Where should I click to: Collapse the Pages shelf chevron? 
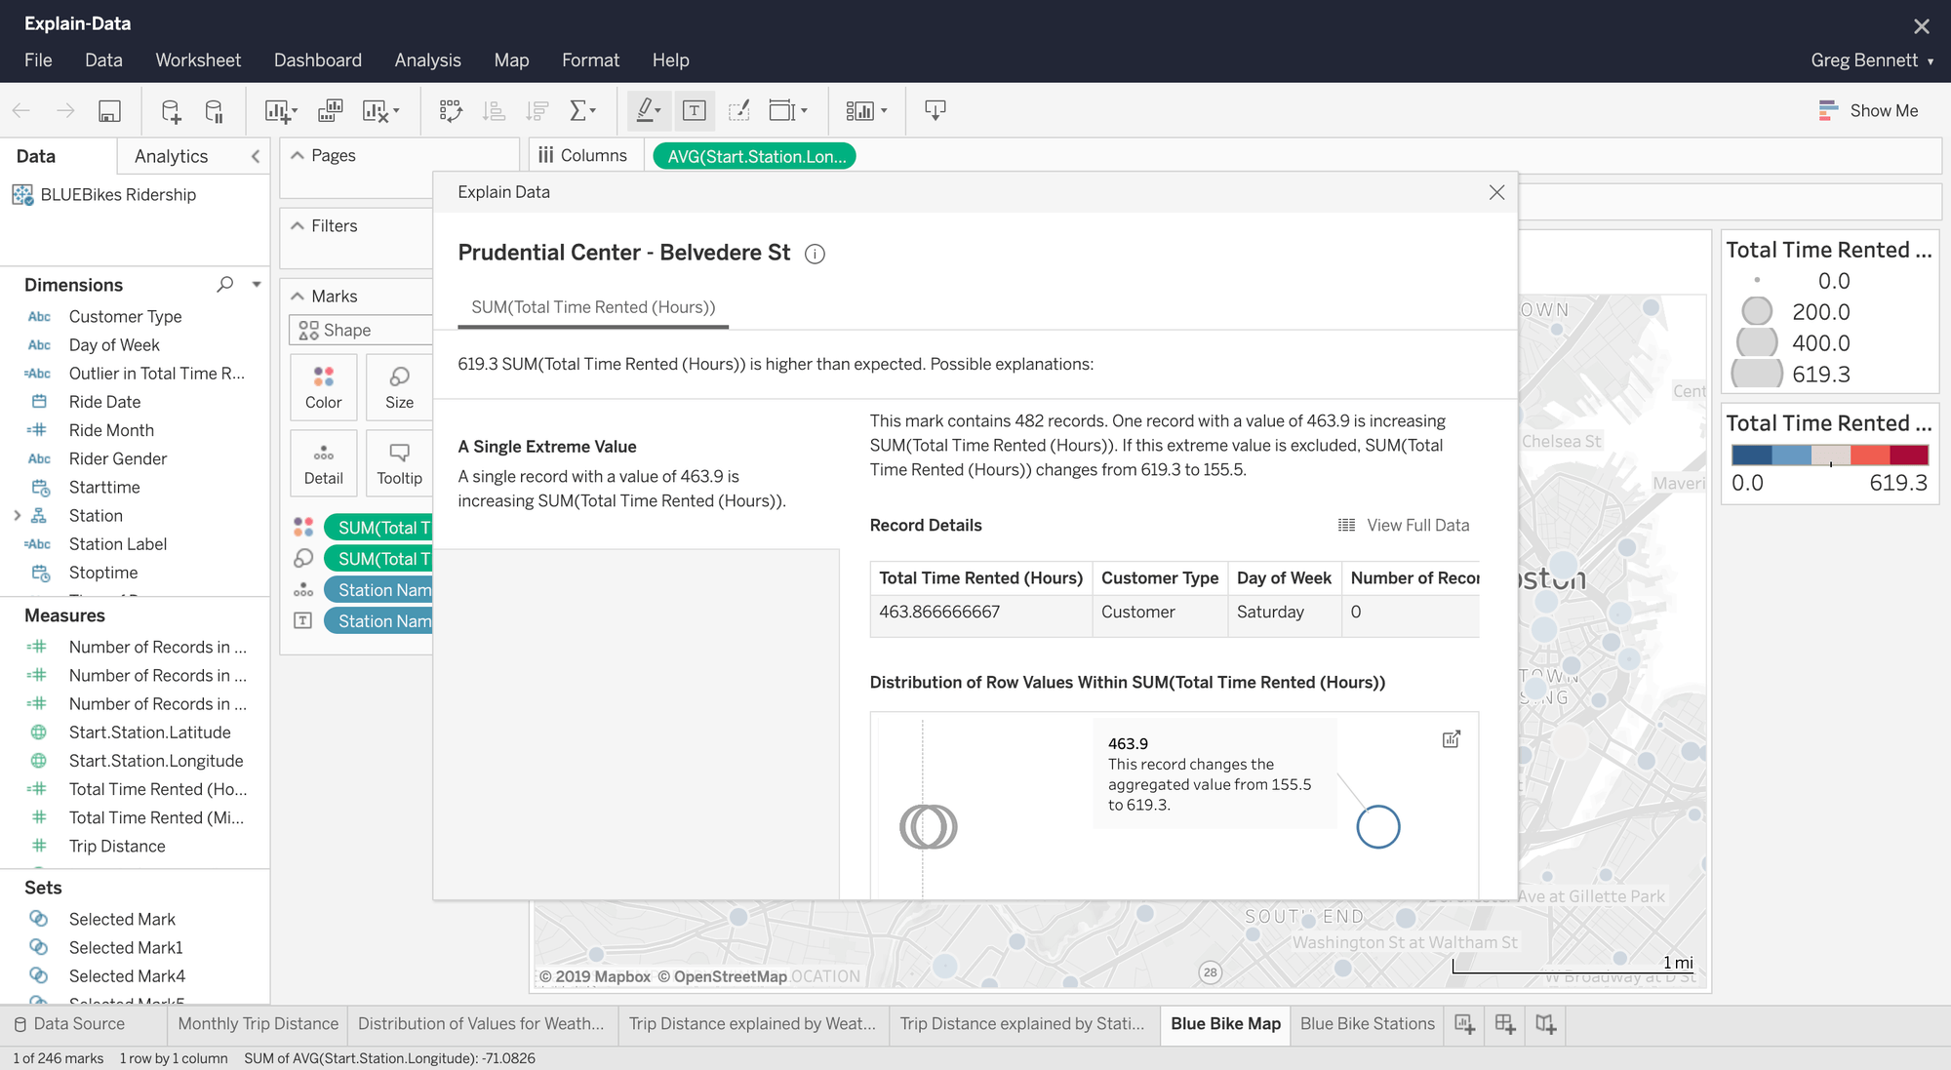pos(298,154)
